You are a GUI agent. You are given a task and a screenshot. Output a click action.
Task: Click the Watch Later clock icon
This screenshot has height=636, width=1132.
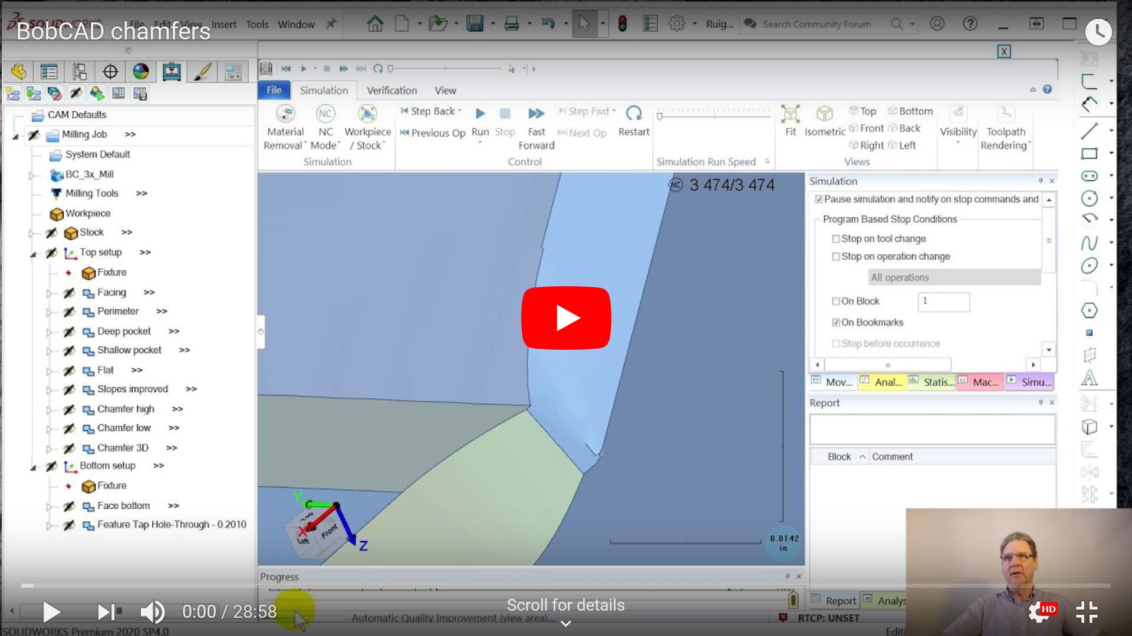pos(1098,31)
